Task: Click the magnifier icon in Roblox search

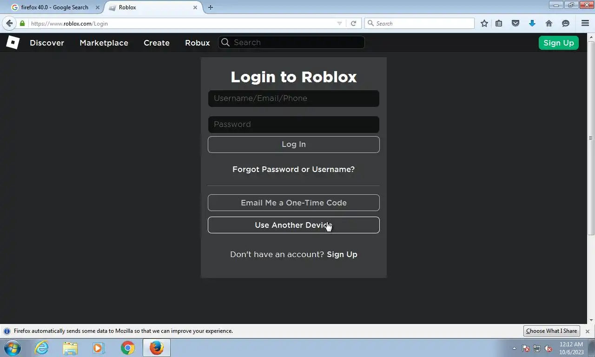Action: pyautogui.click(x=225, y=42)
